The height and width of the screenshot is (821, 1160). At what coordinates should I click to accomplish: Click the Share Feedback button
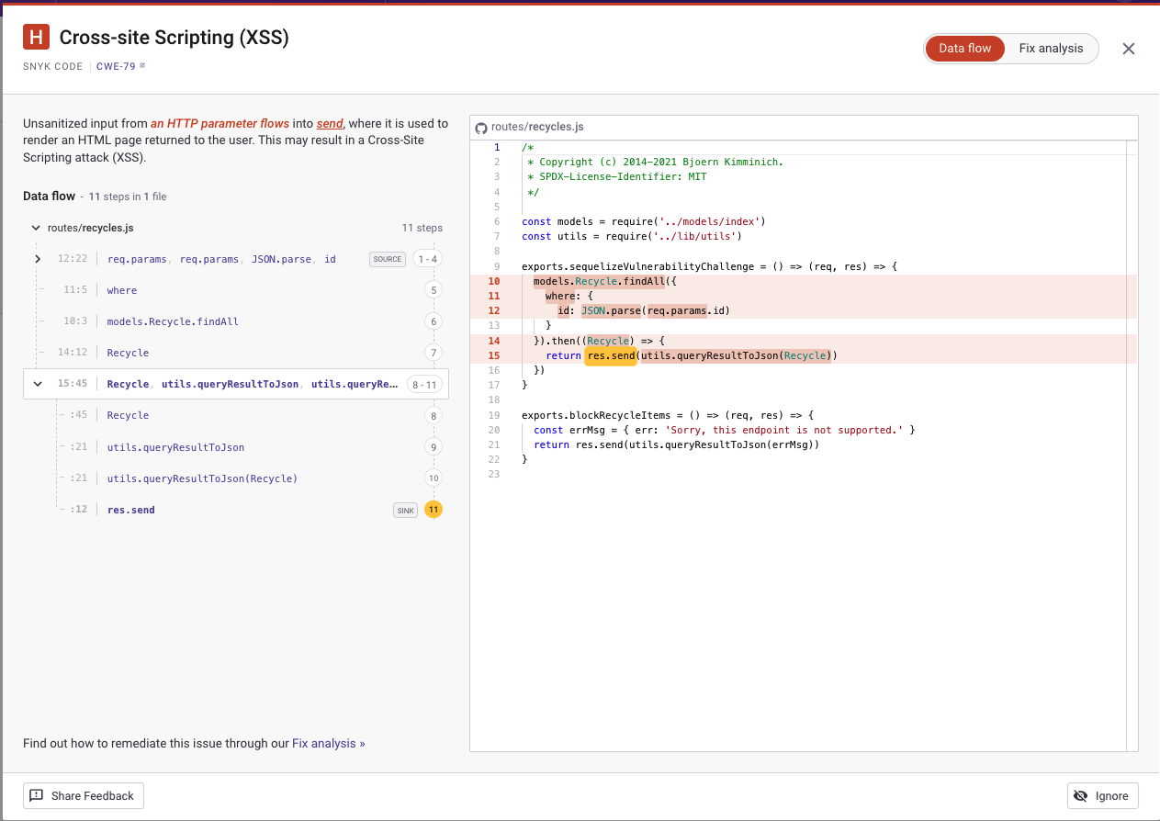point(84,795)
